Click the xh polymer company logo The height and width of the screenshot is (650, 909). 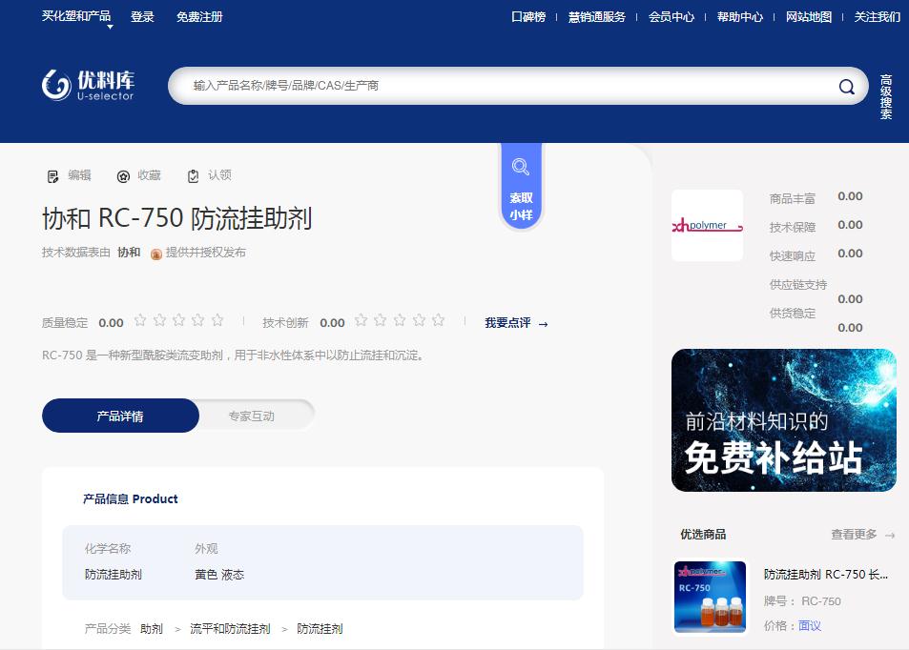(707, 225)
